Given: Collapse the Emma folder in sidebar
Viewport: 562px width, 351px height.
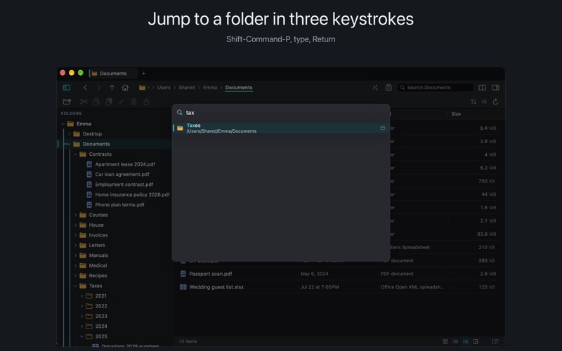Looking at the screenshot, I should (63, 124).
